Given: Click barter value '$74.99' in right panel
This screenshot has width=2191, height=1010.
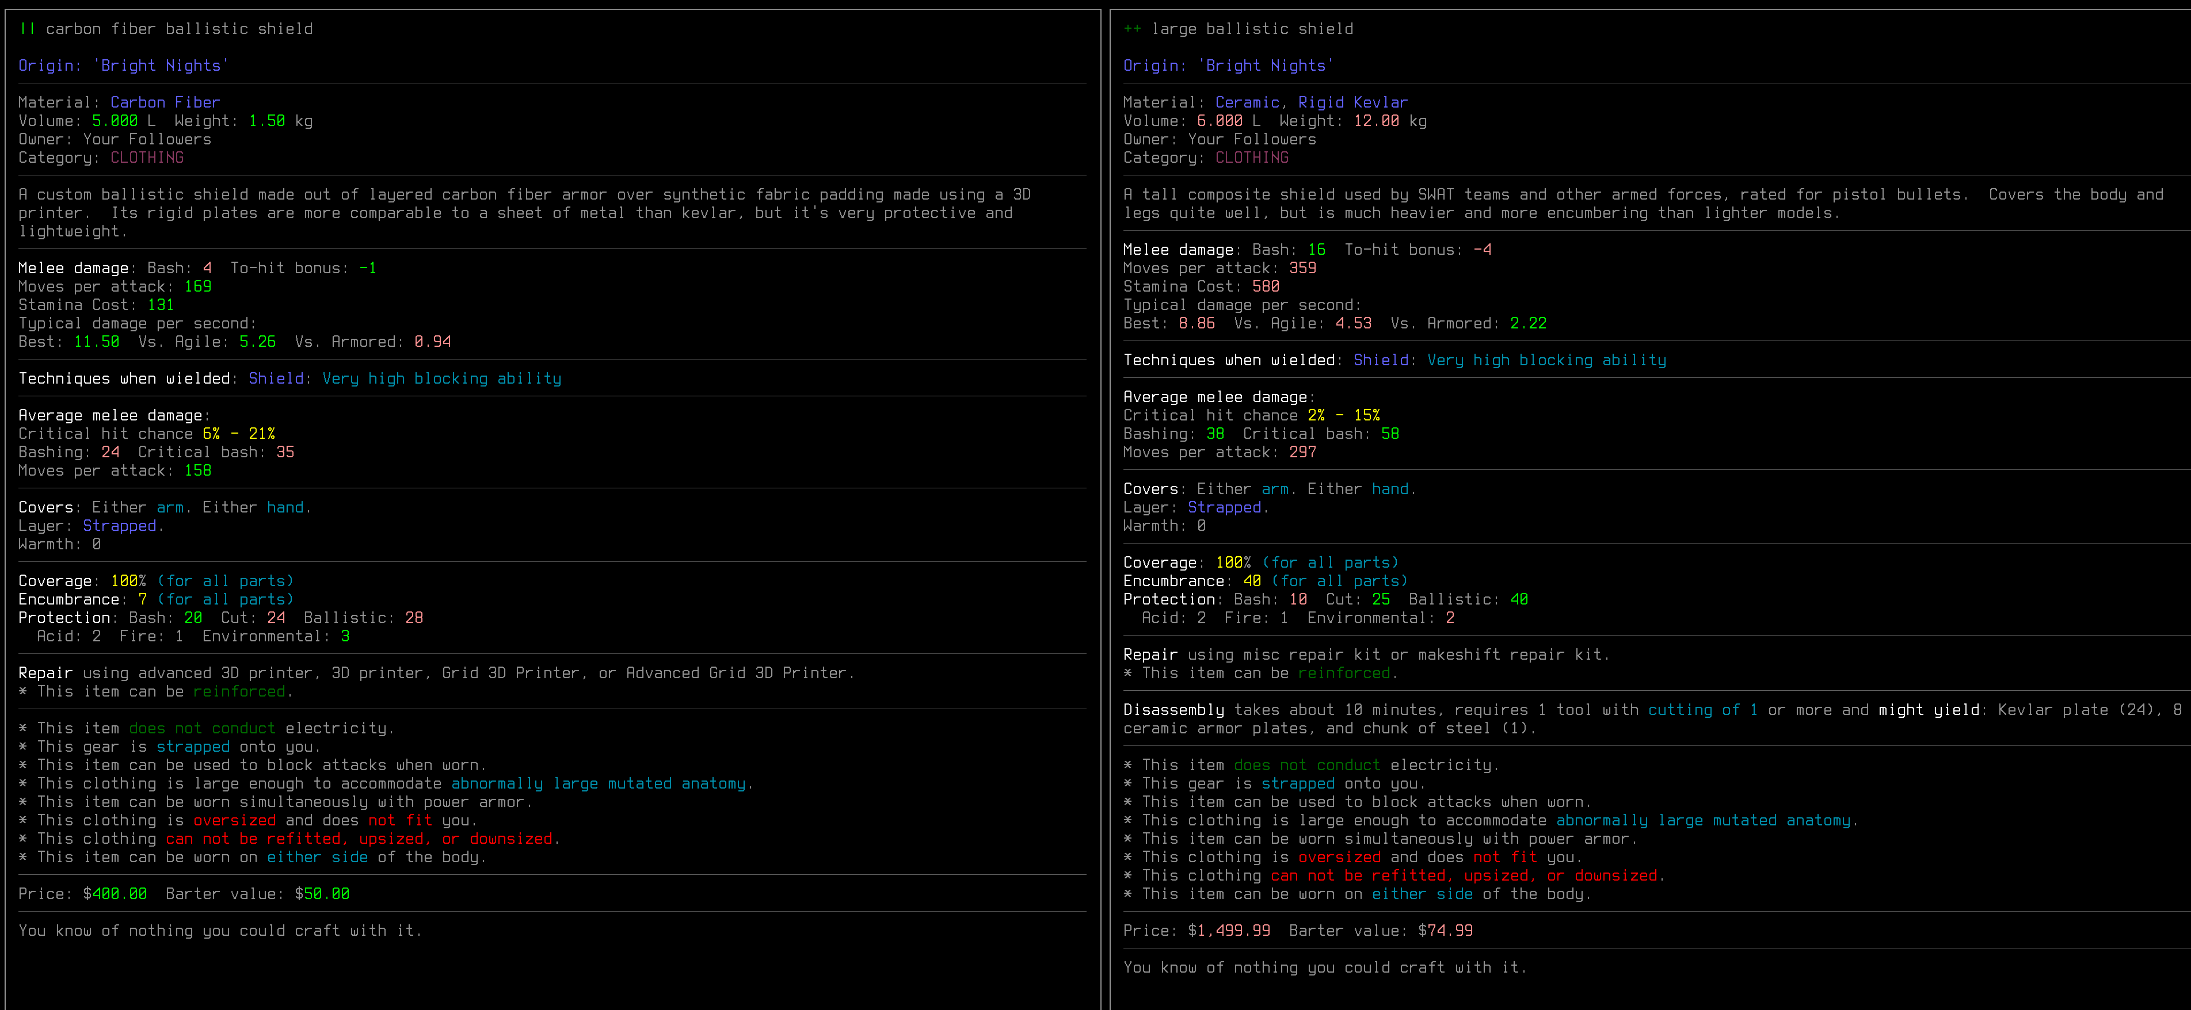Looking at the screenshot, I should coord(1445,930).
